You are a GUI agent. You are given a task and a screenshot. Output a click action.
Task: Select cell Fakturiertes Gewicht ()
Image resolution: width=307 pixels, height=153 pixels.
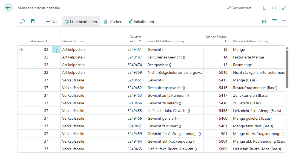[175, 57]
